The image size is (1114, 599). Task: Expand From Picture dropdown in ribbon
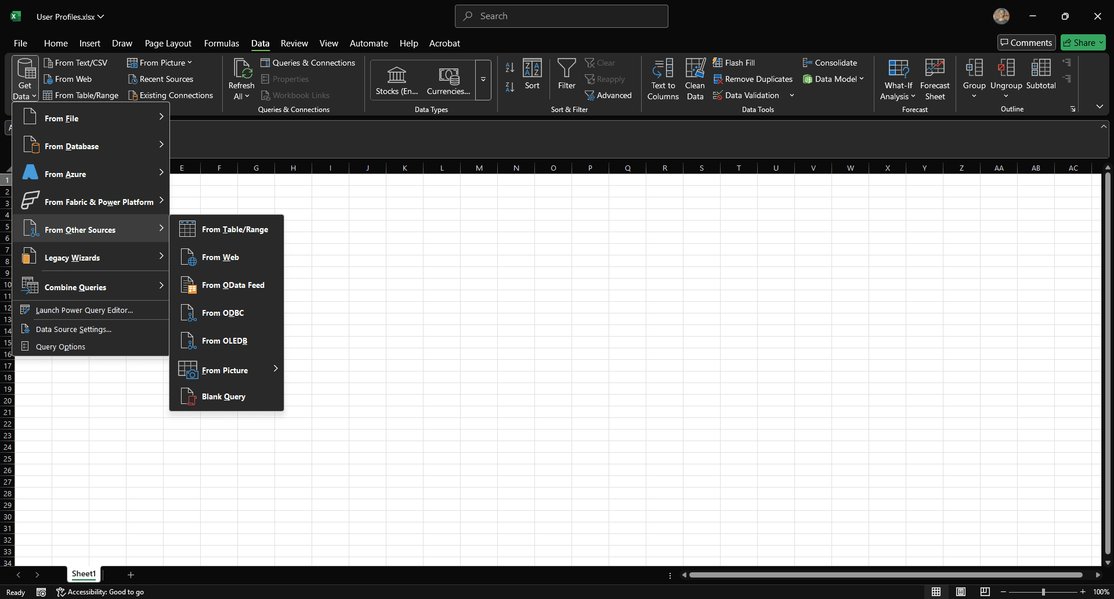(190, 63)
